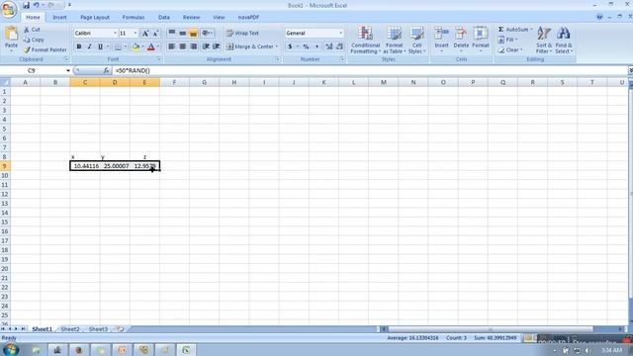Open the Office button menu
This screenshot has height=356, width=633.
point(9,9)
